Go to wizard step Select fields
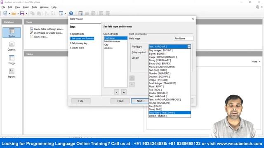This screenshot has height=148, width=264. (x=77, y=34)
